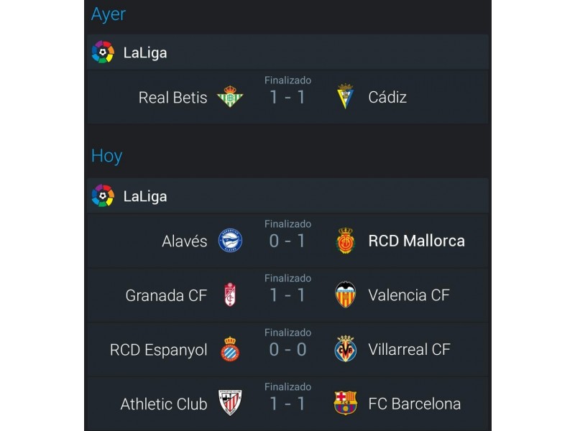The image size is (575, 431).
Task: Click the Villarreal CF badge
Action: [x=345, y=348]
